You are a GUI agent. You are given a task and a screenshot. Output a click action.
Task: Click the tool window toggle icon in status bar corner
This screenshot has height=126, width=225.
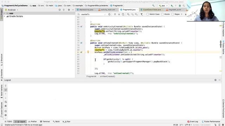point(2,125)
